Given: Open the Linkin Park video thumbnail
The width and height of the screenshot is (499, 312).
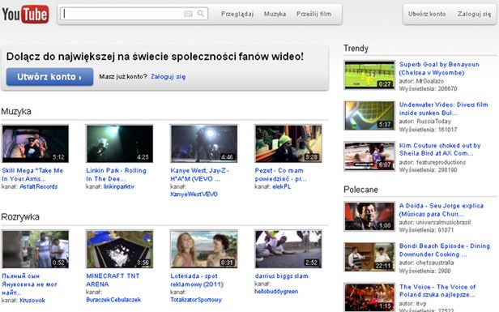Looking at the screenshot, I should pyautogui.click(x=119, y=143).
